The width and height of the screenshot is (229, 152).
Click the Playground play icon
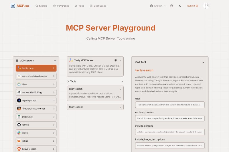54,6
